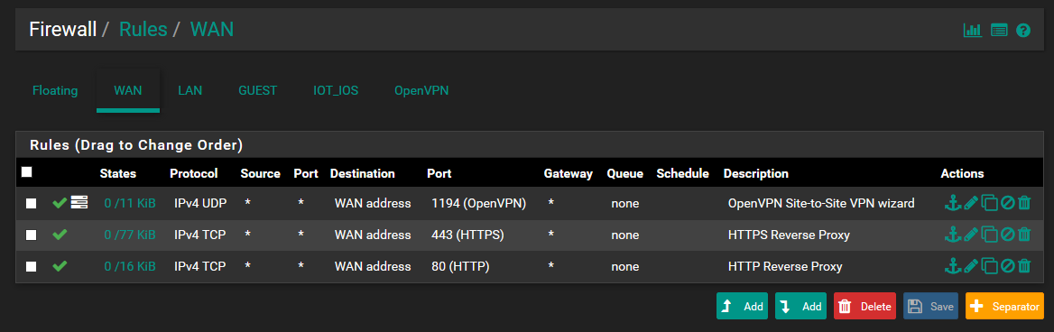Open the OpenVPN rules tab
Screen dimensions: 1054x332
(x=421, y=90)
